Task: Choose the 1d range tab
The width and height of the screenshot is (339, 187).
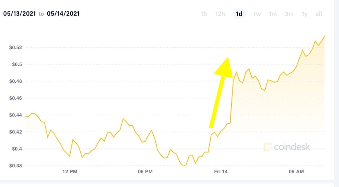Action: coord(239,14)
